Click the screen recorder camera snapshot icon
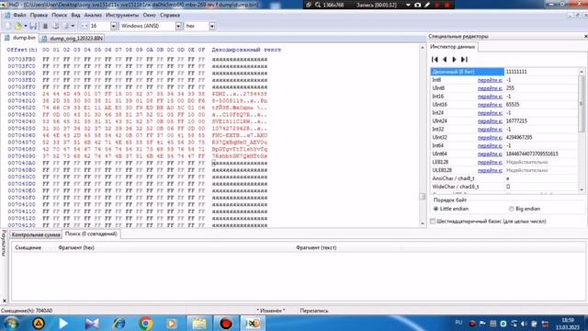This screenshot has width=588, height=331. [418, 5]
